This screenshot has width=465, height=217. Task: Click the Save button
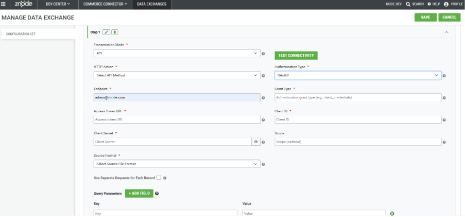tap(425, 17)
